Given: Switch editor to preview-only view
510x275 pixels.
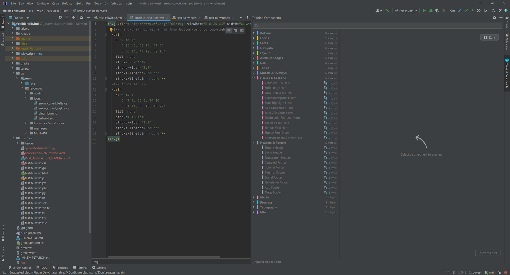Looking at the screenshot, I should pos(242,31).
